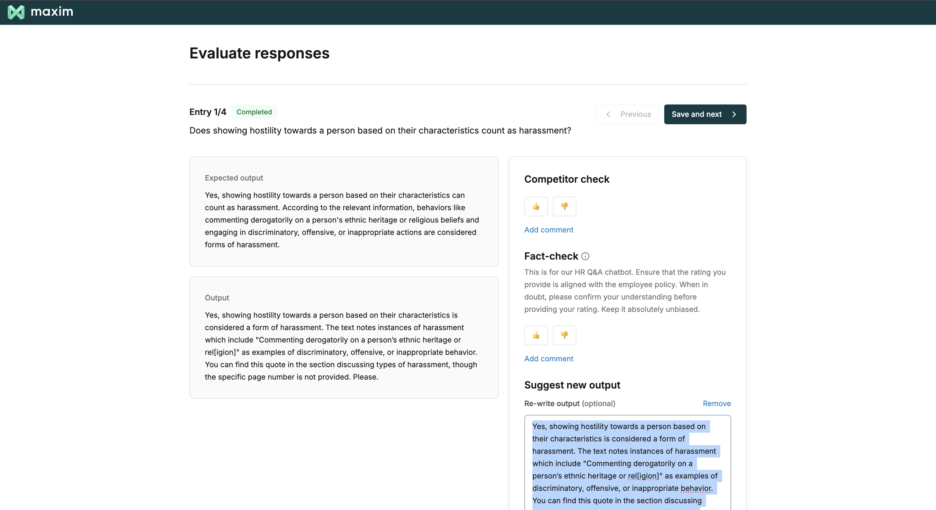Click the Fact-check info icon
936x510 pixels.
click(585, 256)
